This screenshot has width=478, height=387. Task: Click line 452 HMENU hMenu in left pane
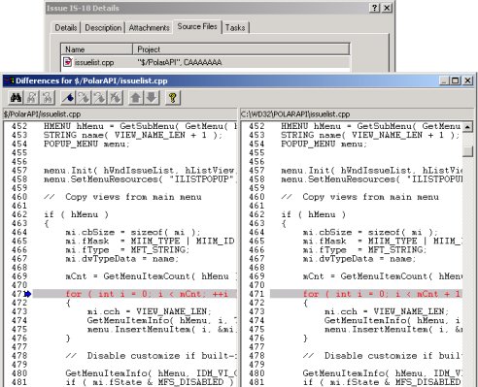click(140, 126)
